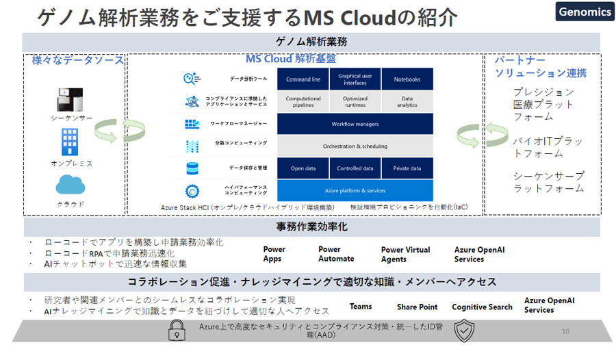
Task: Click the AIチャットボット bullet text
Action: point(115,264)
